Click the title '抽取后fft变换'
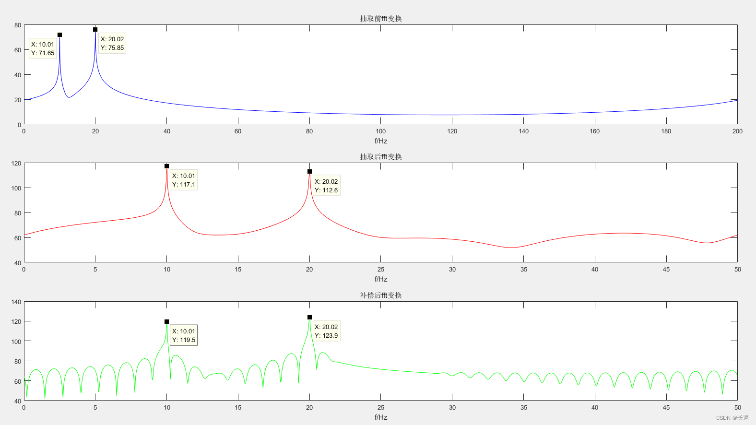This screenshot has height=425, width=756. tap(381, 157)
